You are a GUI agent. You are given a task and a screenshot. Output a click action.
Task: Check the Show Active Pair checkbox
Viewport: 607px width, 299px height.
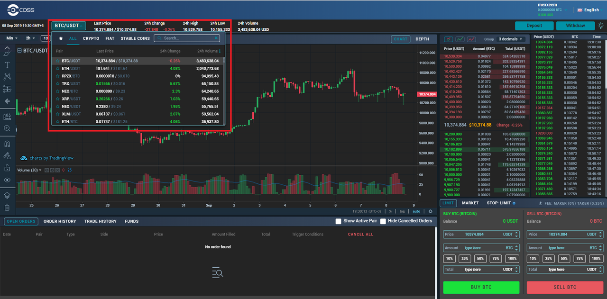pyautogui.click(x=339, y=221)
